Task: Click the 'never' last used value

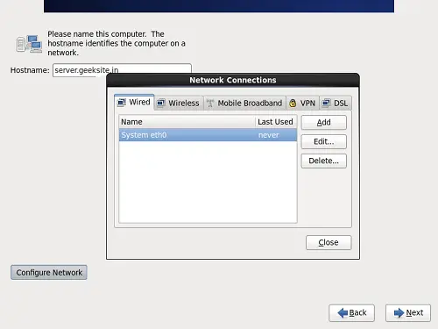Action: click(269, 135)
